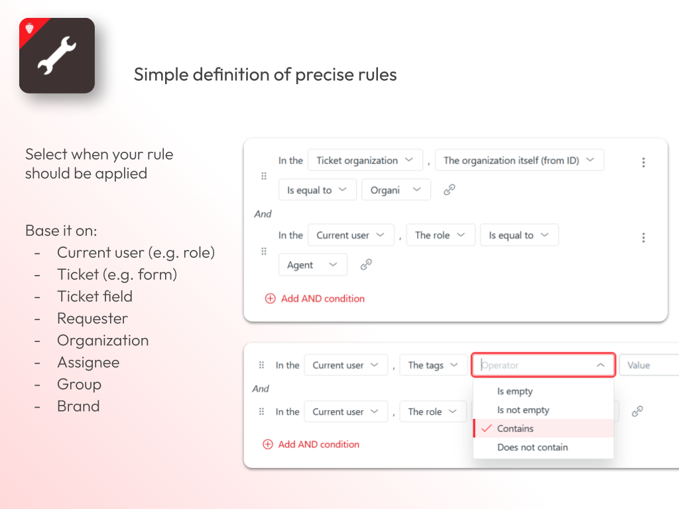
Task: Select the Is empty operator option
Action: 515,392
